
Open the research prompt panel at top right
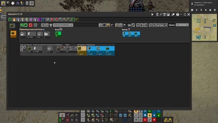[x=203, y=4]
